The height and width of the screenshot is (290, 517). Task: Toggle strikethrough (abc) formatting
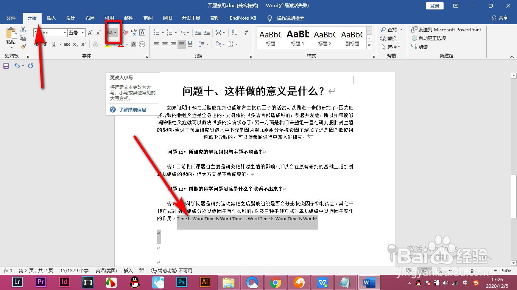(x=67, y=44)
